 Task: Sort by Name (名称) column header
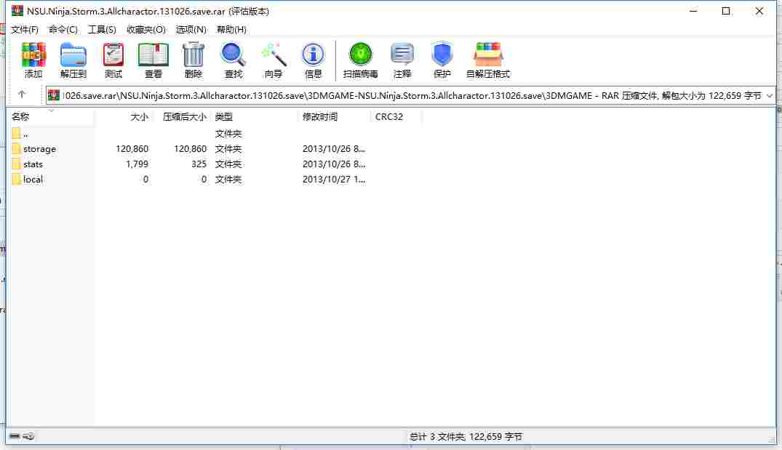pyautogui.click(x=52, y=116)
